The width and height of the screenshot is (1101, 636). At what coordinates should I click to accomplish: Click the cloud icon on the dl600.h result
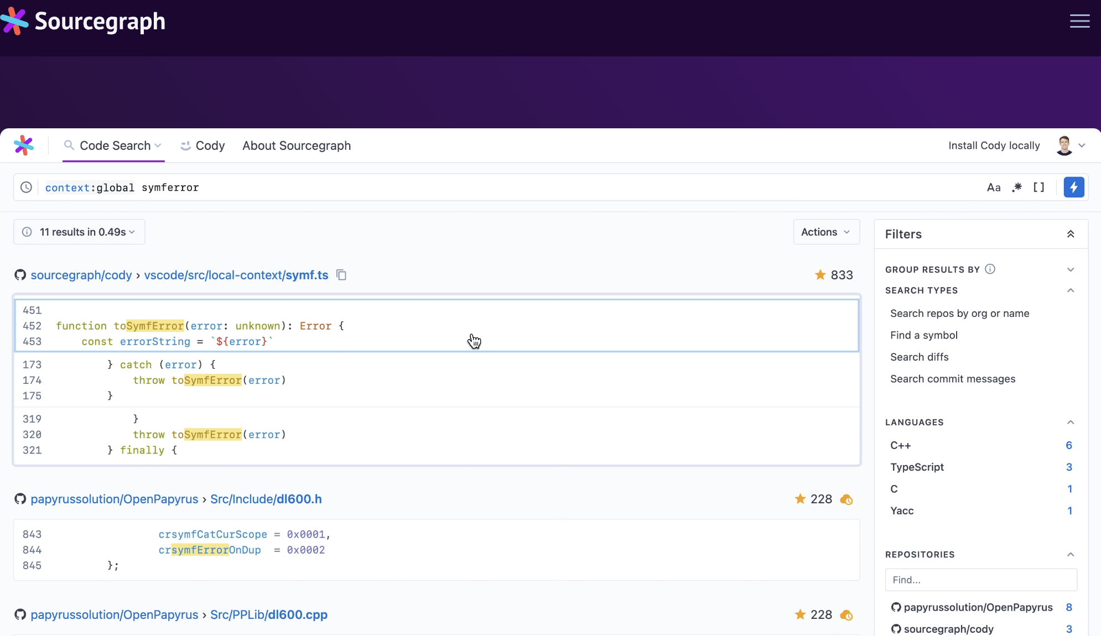(846, 499)
